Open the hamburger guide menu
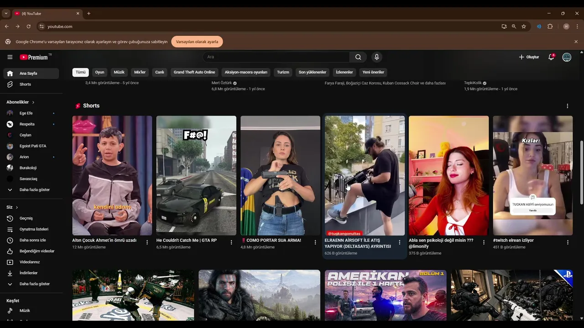The height and width of the screenshot is (328, 584). tap(10, 57)
